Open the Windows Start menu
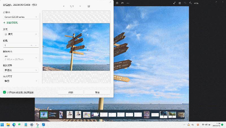This screenshot has width=226, height=128. pyautogui.click(x=3, y=124)
